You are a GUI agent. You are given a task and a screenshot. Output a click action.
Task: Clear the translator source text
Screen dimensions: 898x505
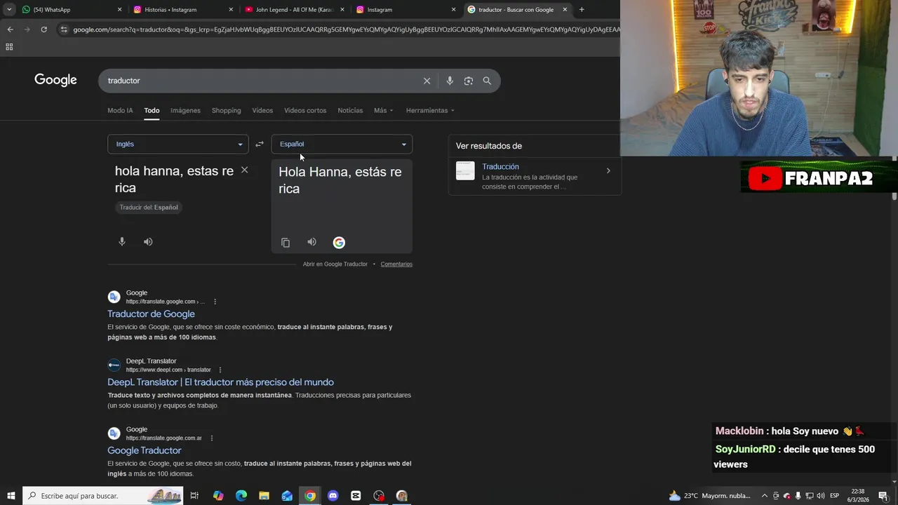[x=244, y=170]
